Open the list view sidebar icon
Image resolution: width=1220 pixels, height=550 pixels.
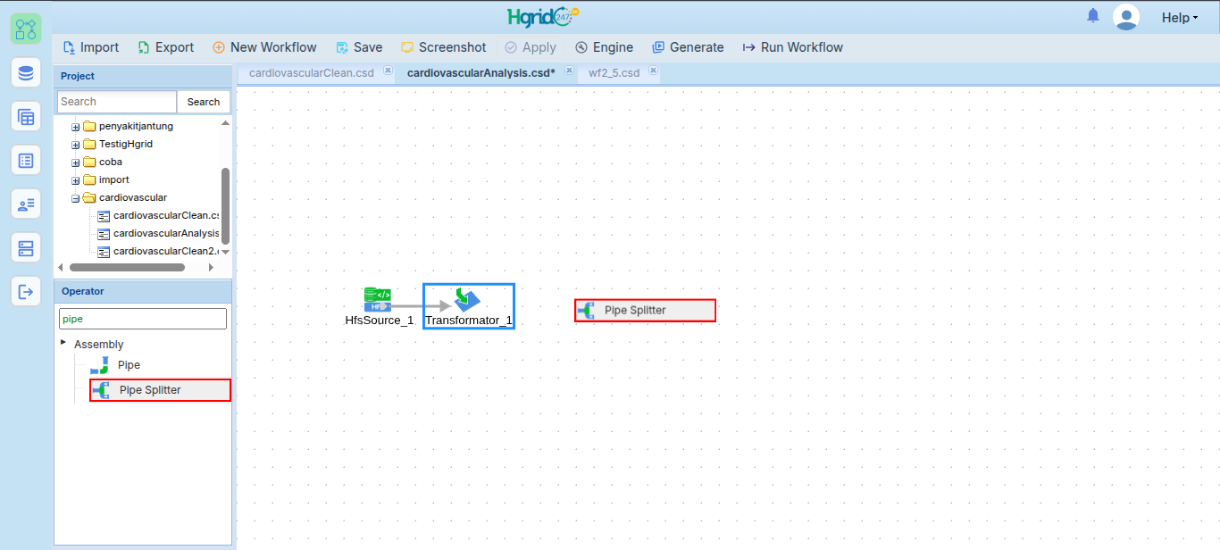tap(26, 161)
